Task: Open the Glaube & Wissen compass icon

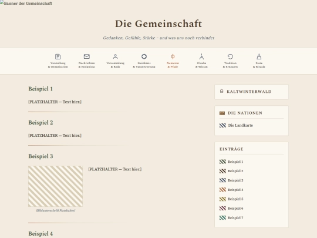Action: 201,56
